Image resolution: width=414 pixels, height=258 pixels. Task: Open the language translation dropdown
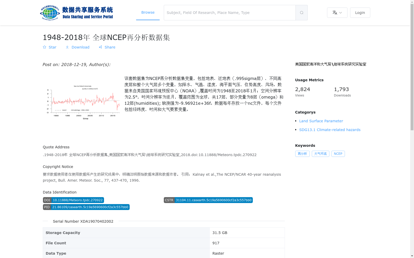[x=337, y=13]
